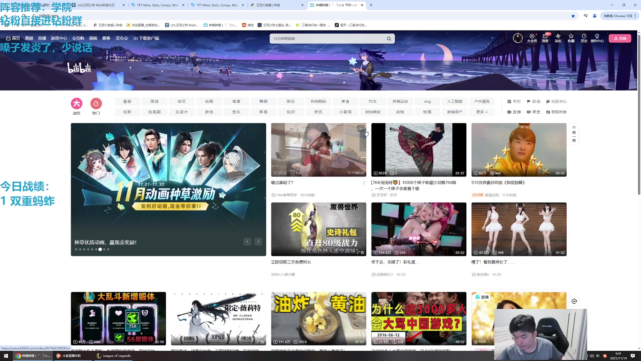The image size is (641, 361).
Task: Click the red 热门 flame icon
Action: coord(96,104)
